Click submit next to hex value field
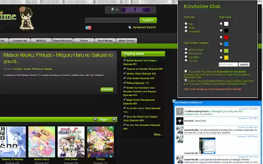Image resolution: width=263 pixels, height=164 pixels. click(x=244, y=64)
